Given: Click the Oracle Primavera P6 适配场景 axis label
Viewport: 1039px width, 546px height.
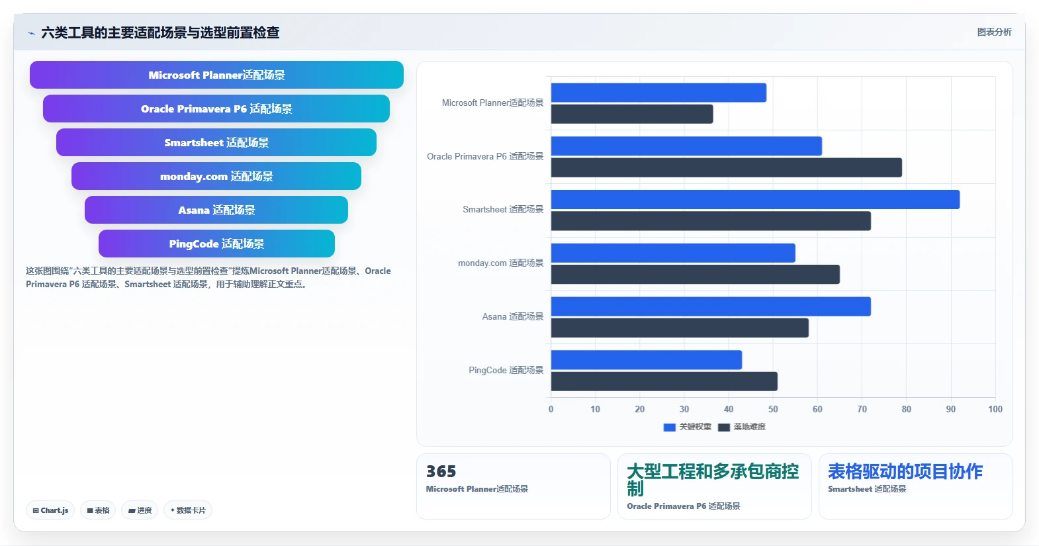Looking at the screenshot, I should click(485, 157).
